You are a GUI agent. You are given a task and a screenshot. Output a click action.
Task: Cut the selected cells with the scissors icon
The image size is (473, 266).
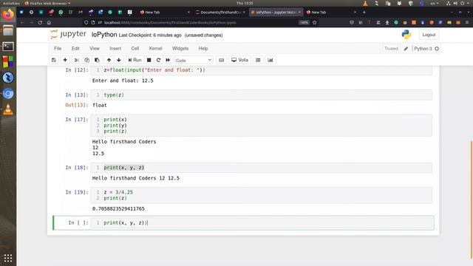point(77,60)
